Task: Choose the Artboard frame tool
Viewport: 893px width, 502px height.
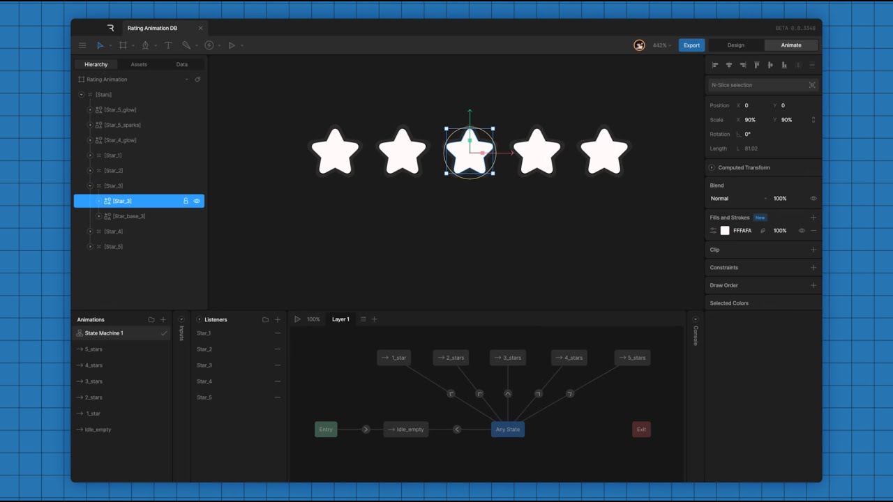Action: [123, 45]
